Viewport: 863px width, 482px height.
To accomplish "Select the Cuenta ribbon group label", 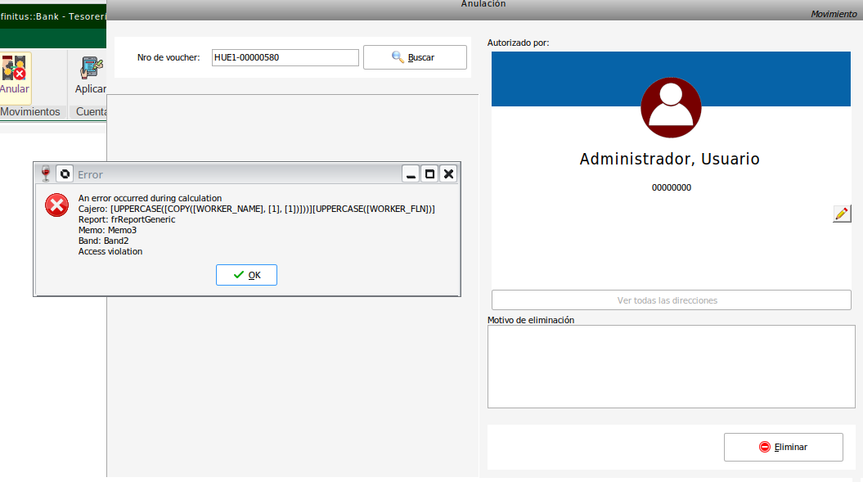I will click(x=91, y=111).
